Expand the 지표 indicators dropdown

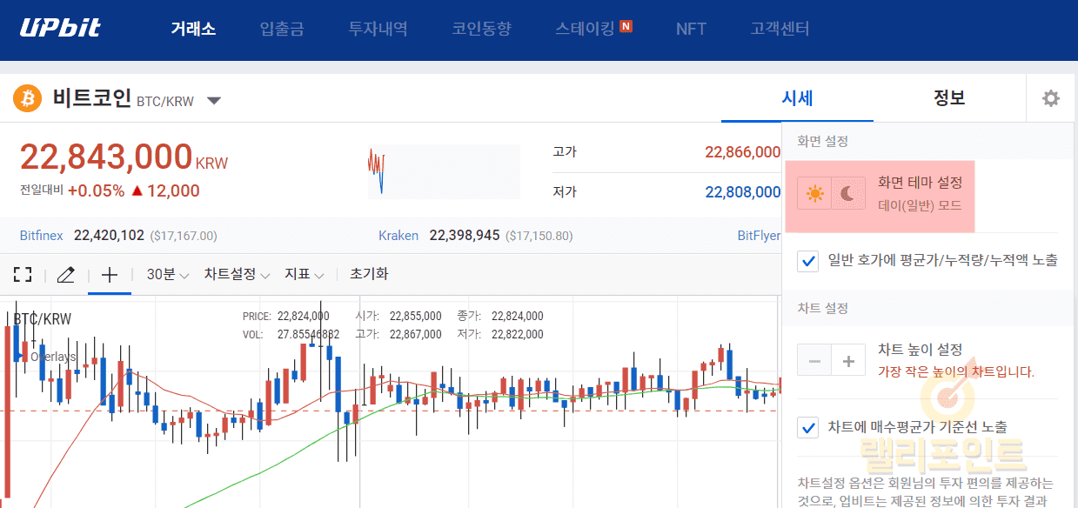pyautogui.click(x=304, y=275)
